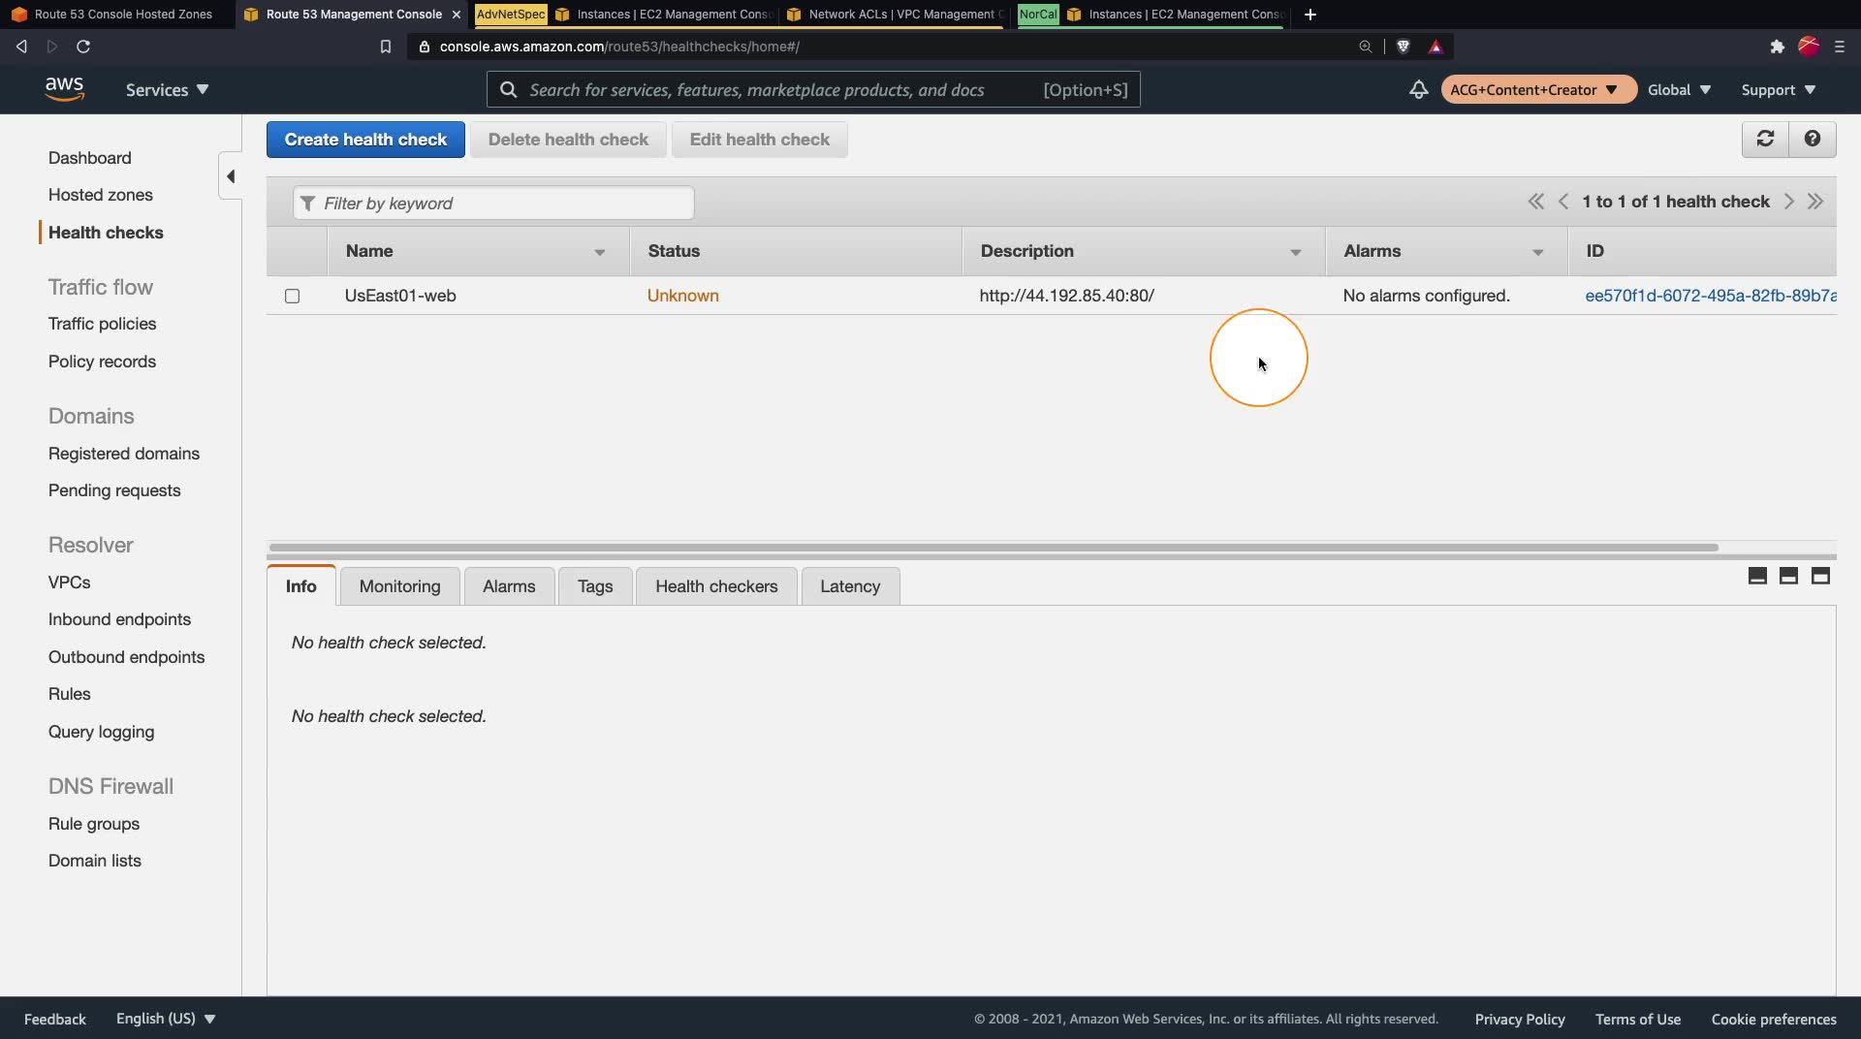1861x1039 pixels.
Task: Open the browser hamburger menu
Action: click(1840, 47)
